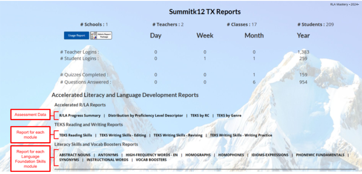The width and height of the screenshot is (362, 174).
Task: Click the Admin Report Package chart icon
Action: point(94,36)
